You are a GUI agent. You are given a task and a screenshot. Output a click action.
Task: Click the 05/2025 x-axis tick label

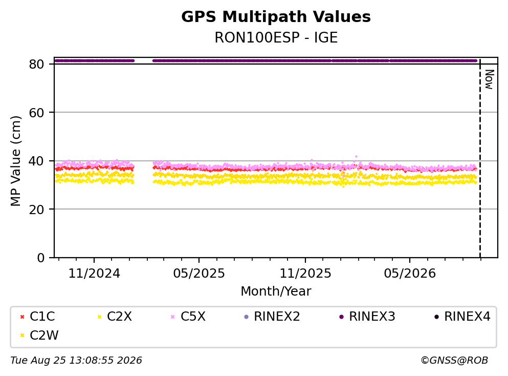pos(199,274)
